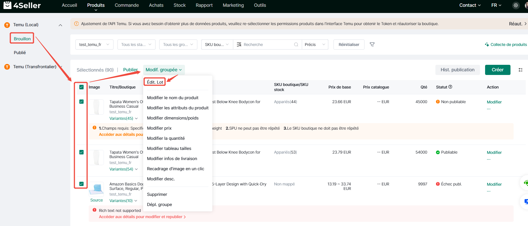Uncheck the second Tapata product checkbox (Variantes 54)
Image resolution: width=528 pixels, height=226 pixels.
[81, 152]
